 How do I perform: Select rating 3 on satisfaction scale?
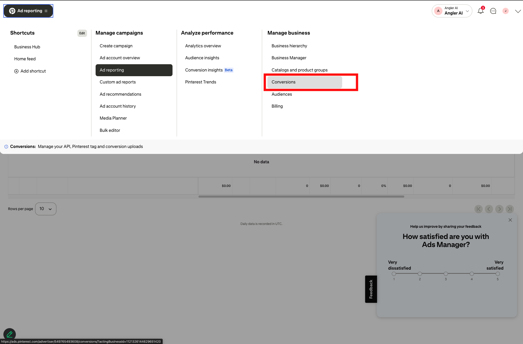click(446, 274)
